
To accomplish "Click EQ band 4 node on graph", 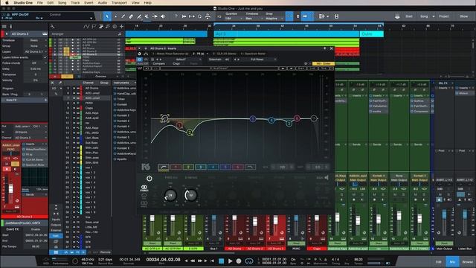I will tap(271, 121).
